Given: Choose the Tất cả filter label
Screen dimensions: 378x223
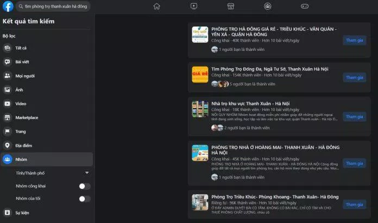Looking at the screenshot, I should tap(21, 48).
